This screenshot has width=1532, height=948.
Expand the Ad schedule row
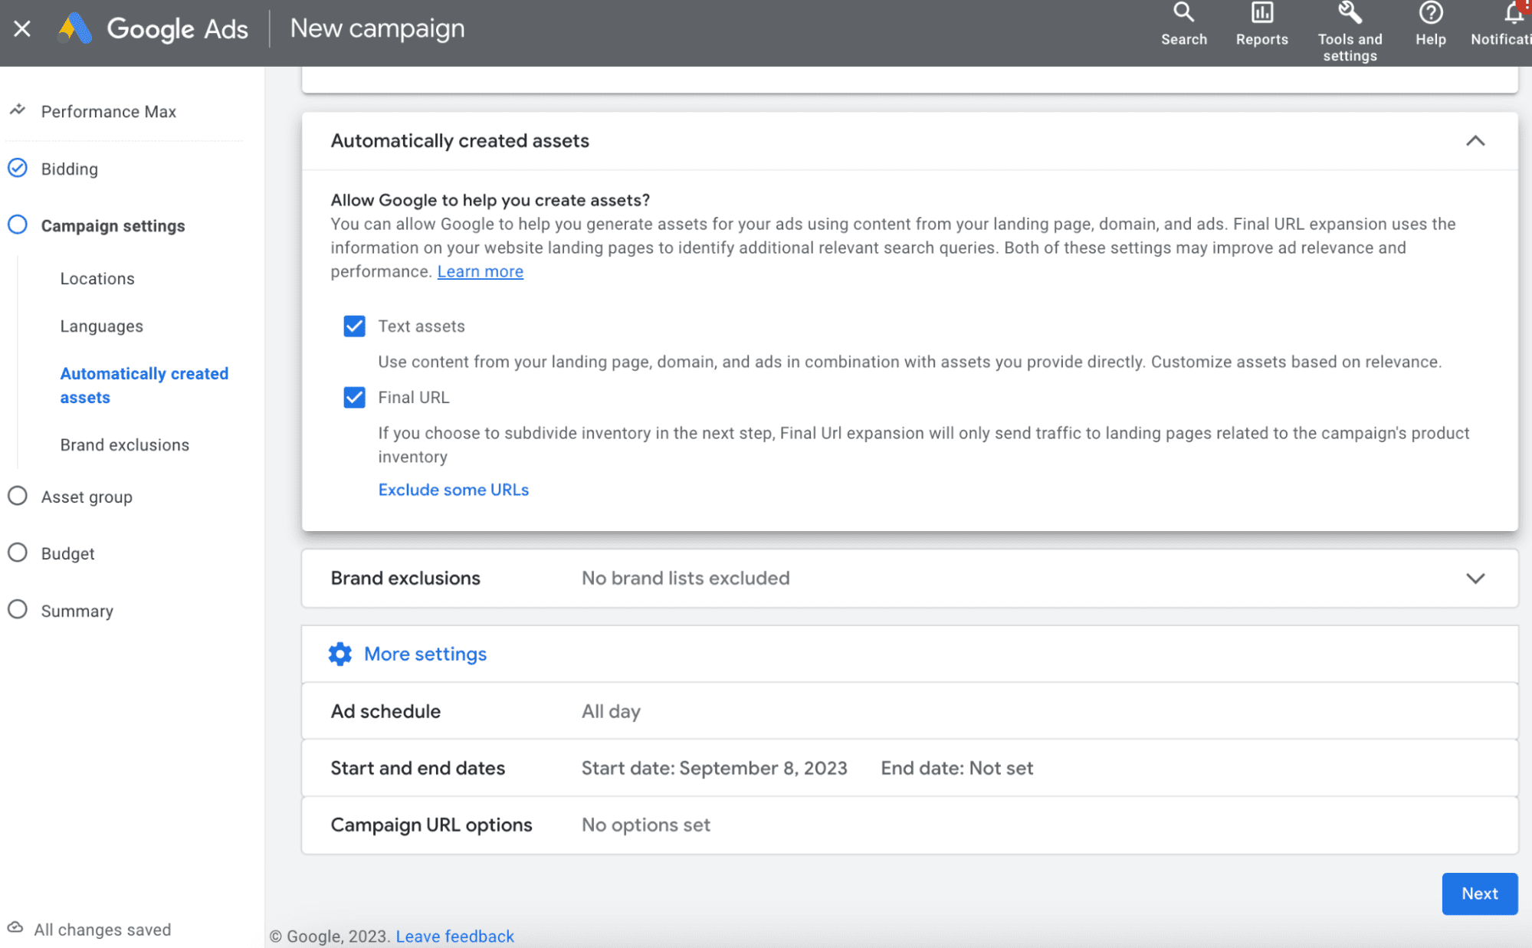click(x=909, y=711)
